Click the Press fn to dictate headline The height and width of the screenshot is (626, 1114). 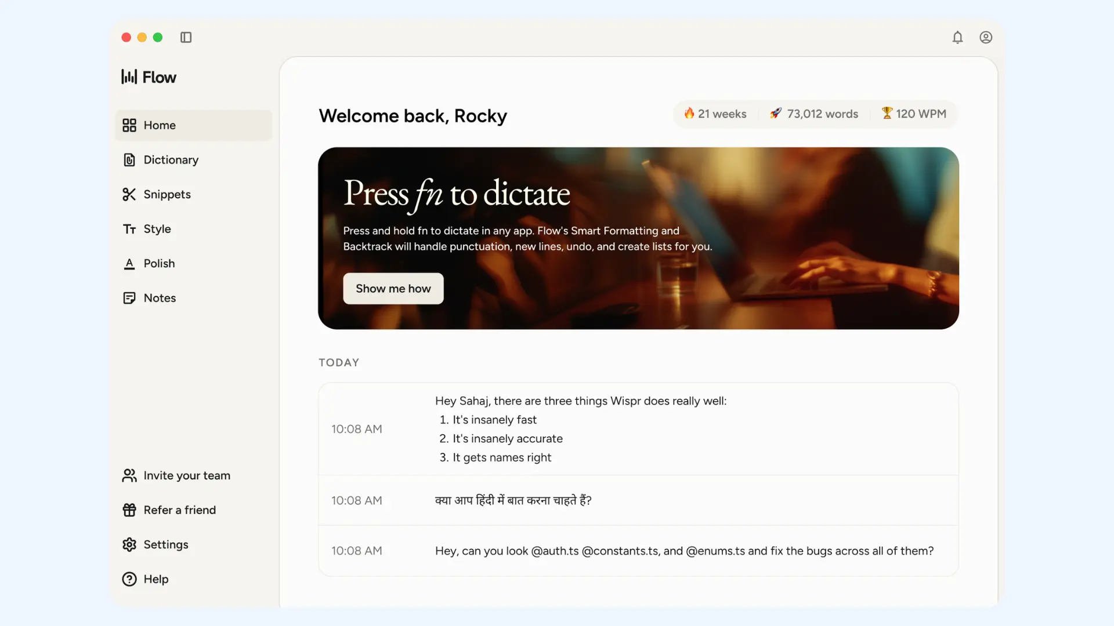457,194
